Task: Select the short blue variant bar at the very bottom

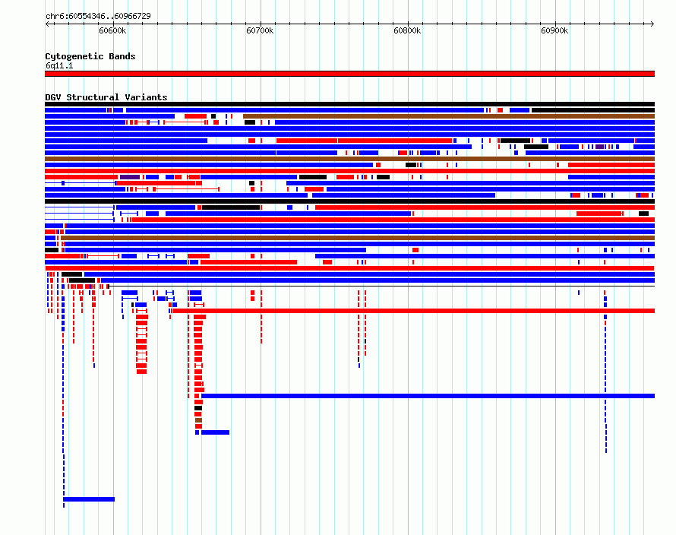Action: coord(89,499)
